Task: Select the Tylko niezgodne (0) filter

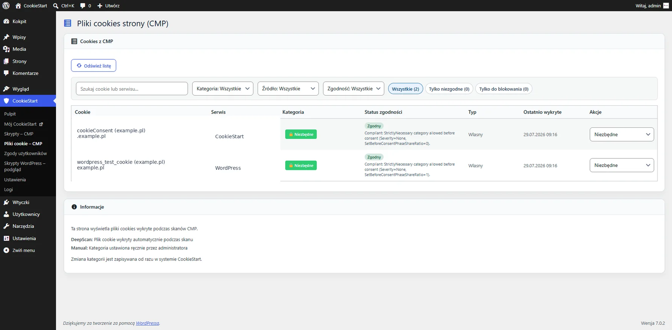Action: point(449,89)
